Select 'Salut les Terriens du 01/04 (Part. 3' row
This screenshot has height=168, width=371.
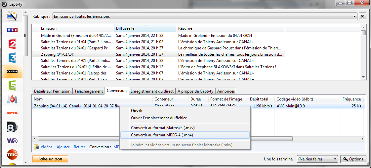158,42
